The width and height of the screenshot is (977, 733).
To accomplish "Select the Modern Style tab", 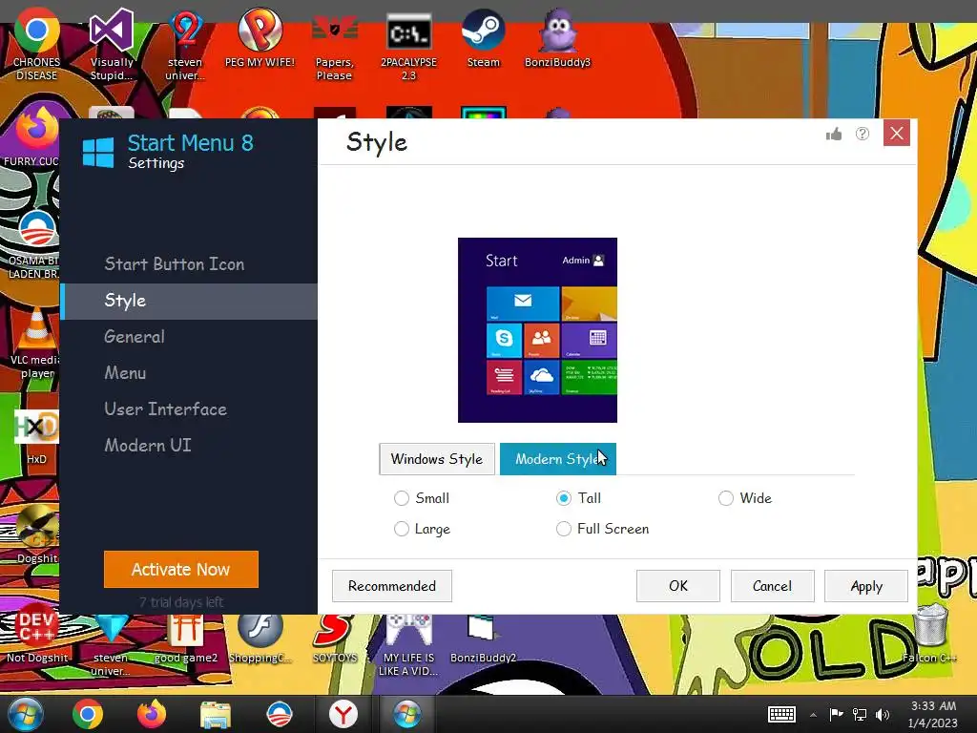I will 557,459.
